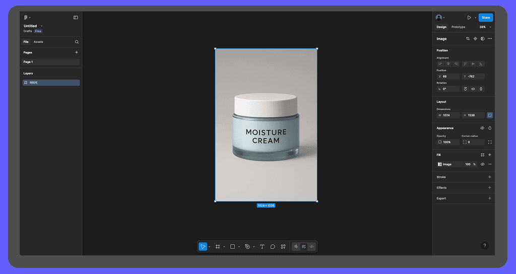Image resolution: width=516 pixels, height=274 pixels.
Task: Present prototype with the play icon
Action: tap(469, 18)
